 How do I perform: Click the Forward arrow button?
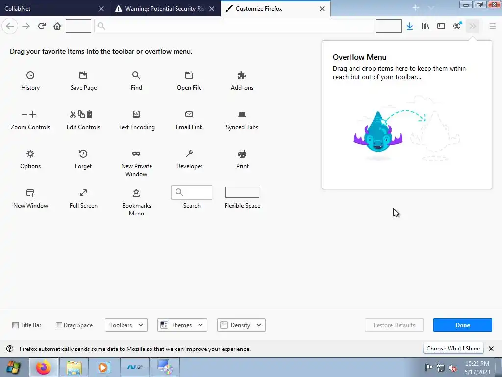coord(26,26)
